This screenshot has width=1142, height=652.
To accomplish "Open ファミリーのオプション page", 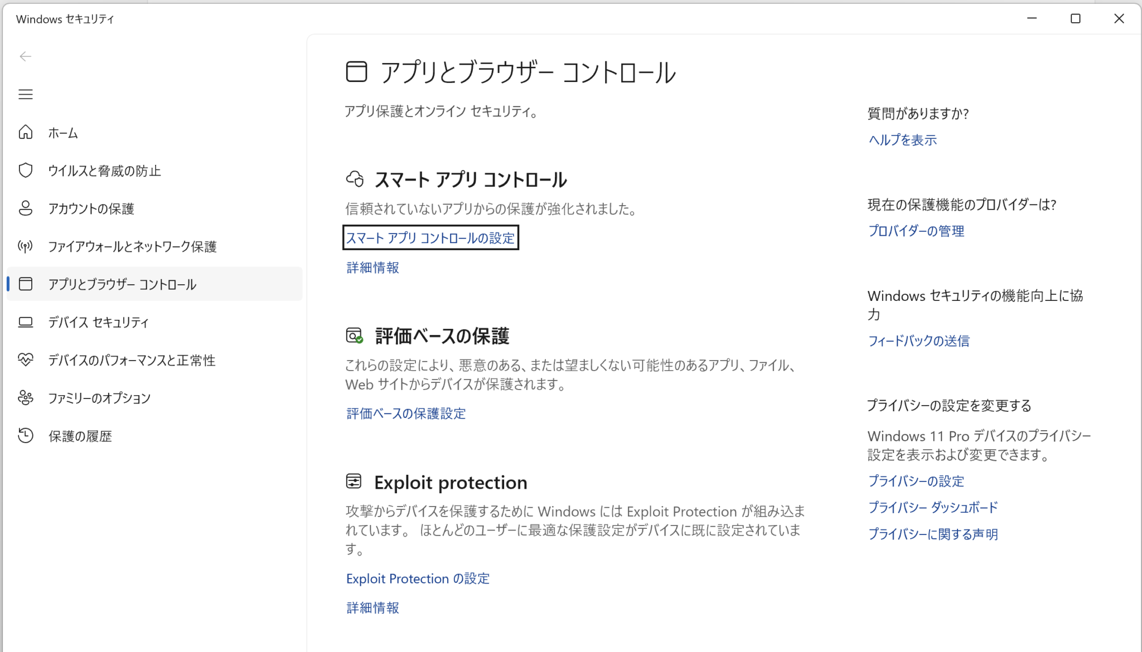I will pos(154,398).
